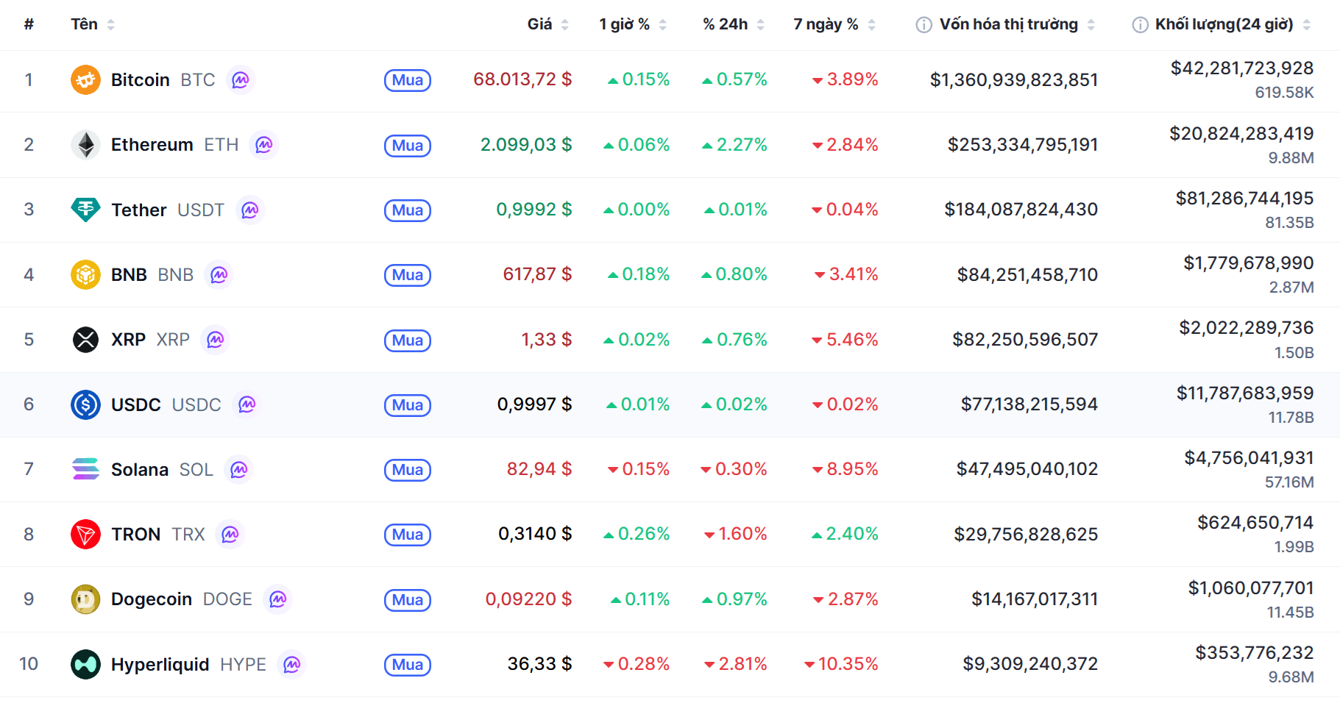Click the TRON red logo icon

[85, 534]
